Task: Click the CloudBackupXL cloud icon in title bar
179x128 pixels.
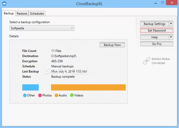Action: 4,4
